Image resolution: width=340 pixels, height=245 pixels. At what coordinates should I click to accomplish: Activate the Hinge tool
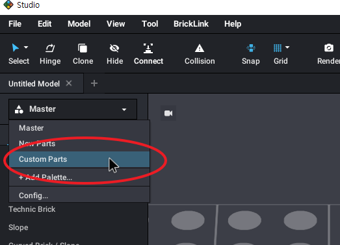(50, 54)
